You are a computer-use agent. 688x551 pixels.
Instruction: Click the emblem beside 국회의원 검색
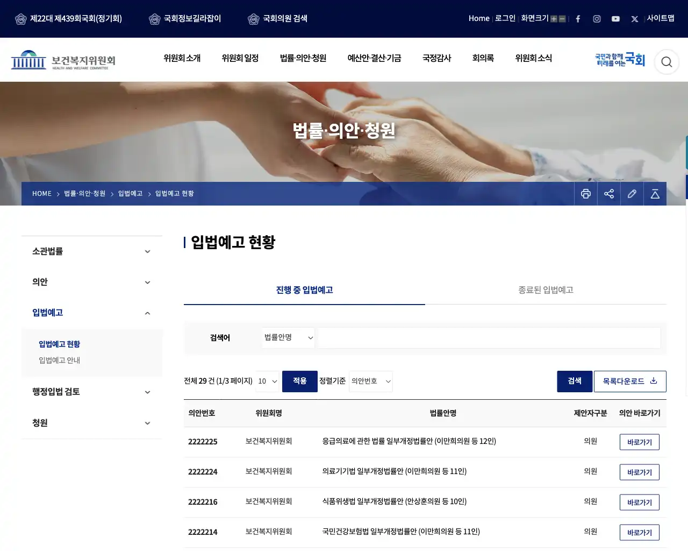[x=254, y=19]
